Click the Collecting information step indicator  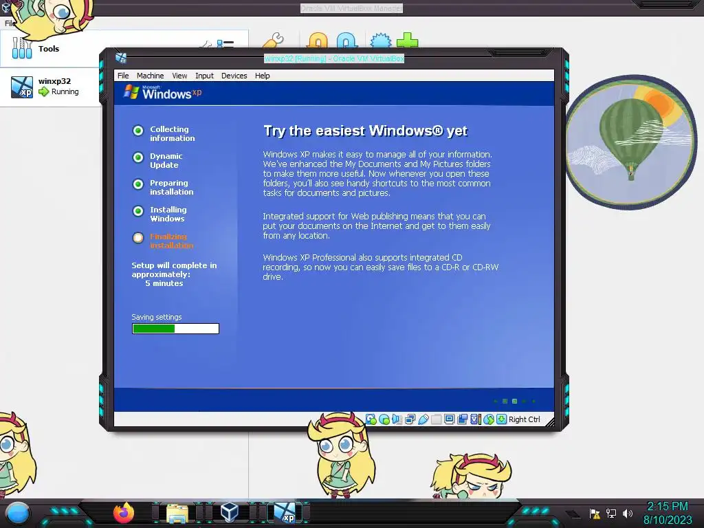pyautogui.click(x=137, y=130)
